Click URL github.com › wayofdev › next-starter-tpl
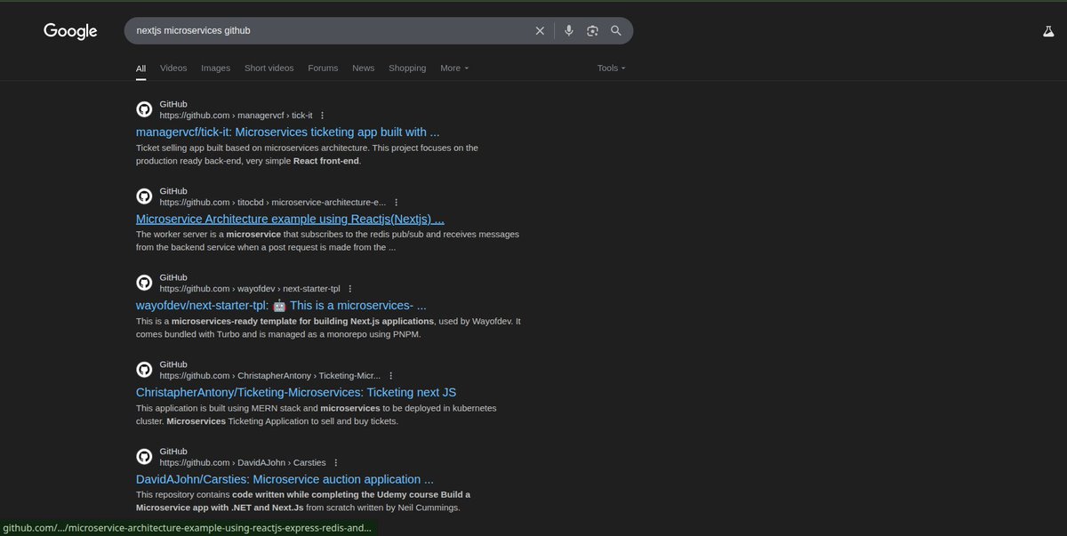The height and width of the screenshot is (536, 1067). pyautogui.click(x=250, y=289)
